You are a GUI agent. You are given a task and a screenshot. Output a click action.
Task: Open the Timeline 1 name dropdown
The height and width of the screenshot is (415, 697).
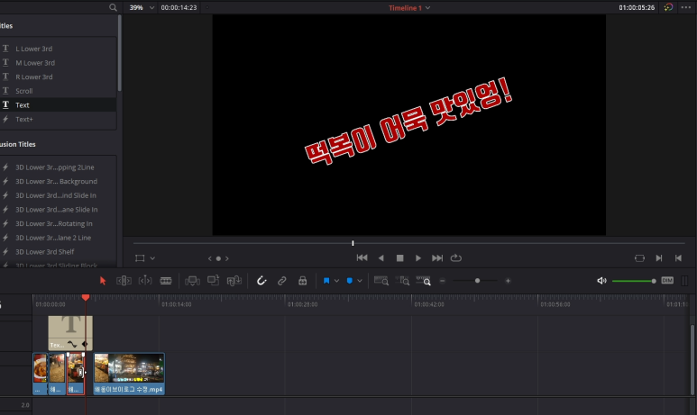[409, 8]
